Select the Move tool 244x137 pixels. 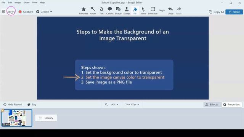tap(143, 11)
